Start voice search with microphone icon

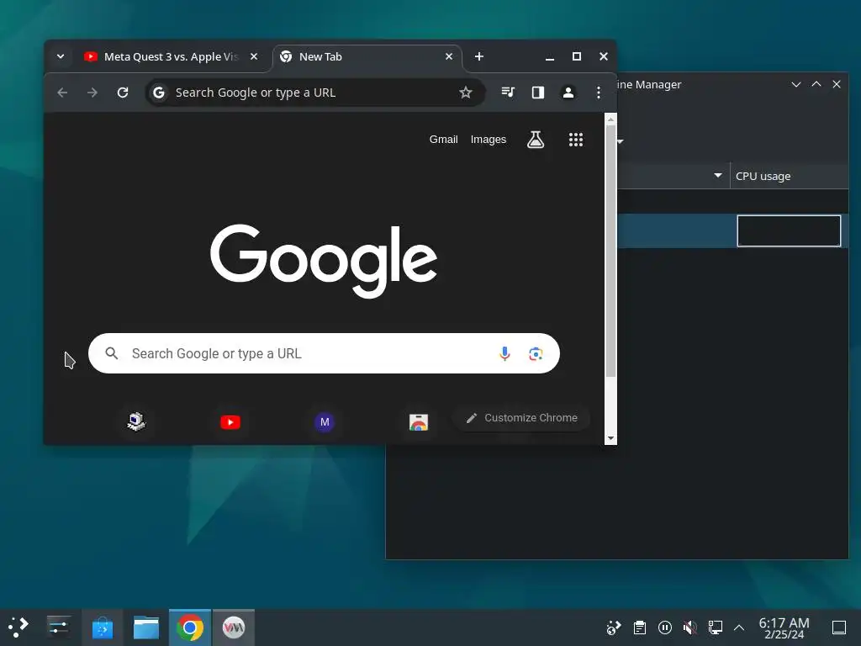[x=504, y=353]
